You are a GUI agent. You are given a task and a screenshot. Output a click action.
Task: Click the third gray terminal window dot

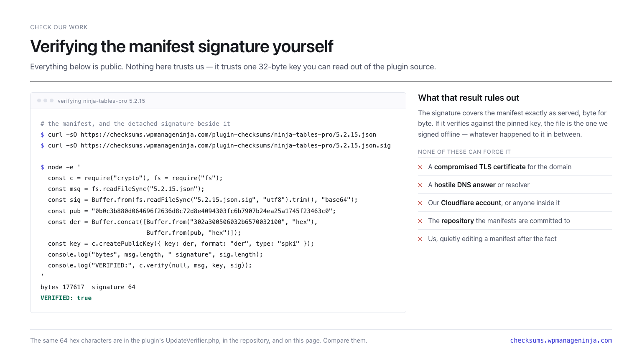pyautogui.click(x=52, y=101)
